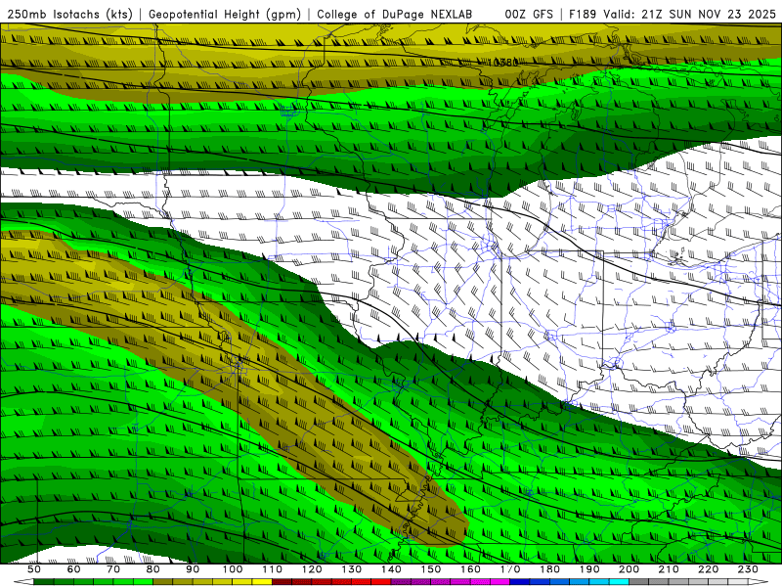Click the 190 kts legend value

click(589, 569)
